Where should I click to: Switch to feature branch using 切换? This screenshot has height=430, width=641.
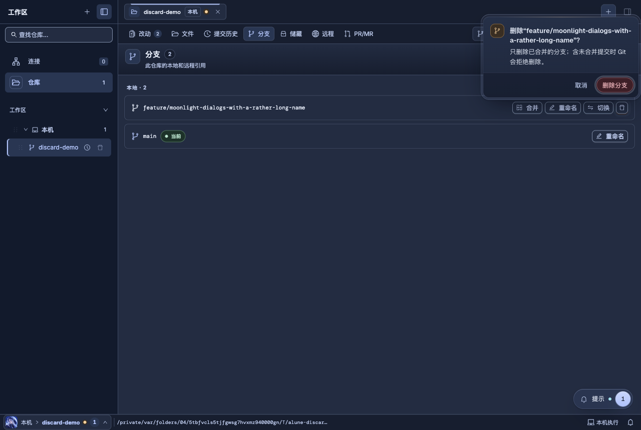tap(598, 108)
